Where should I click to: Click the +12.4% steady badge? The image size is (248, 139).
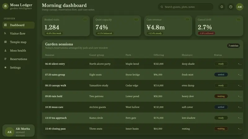pos(155,33)
